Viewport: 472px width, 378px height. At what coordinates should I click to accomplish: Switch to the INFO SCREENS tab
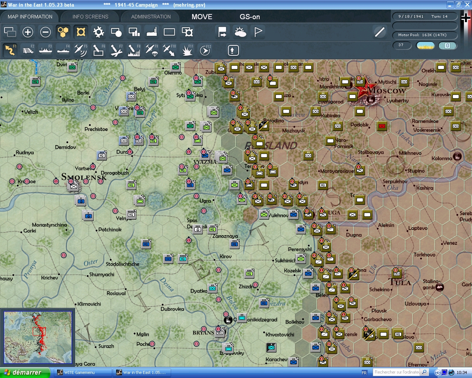[90, 17]
